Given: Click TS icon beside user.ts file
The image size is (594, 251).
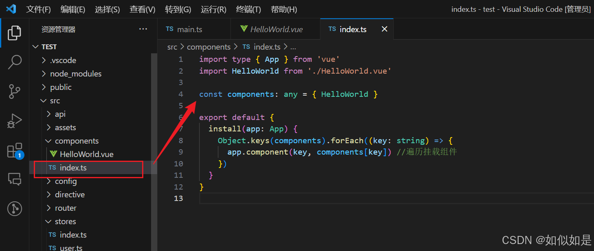Looking at the screenshot, I should point(53,248).
